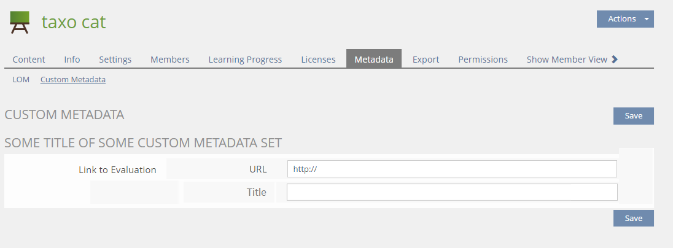Open the Info tab
Screen dimensions: 673x248
(72, 60)
